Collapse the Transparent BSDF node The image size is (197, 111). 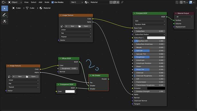click(58, 84)
